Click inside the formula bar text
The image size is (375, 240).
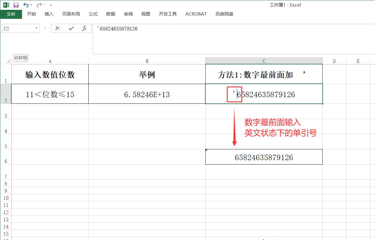117,29
